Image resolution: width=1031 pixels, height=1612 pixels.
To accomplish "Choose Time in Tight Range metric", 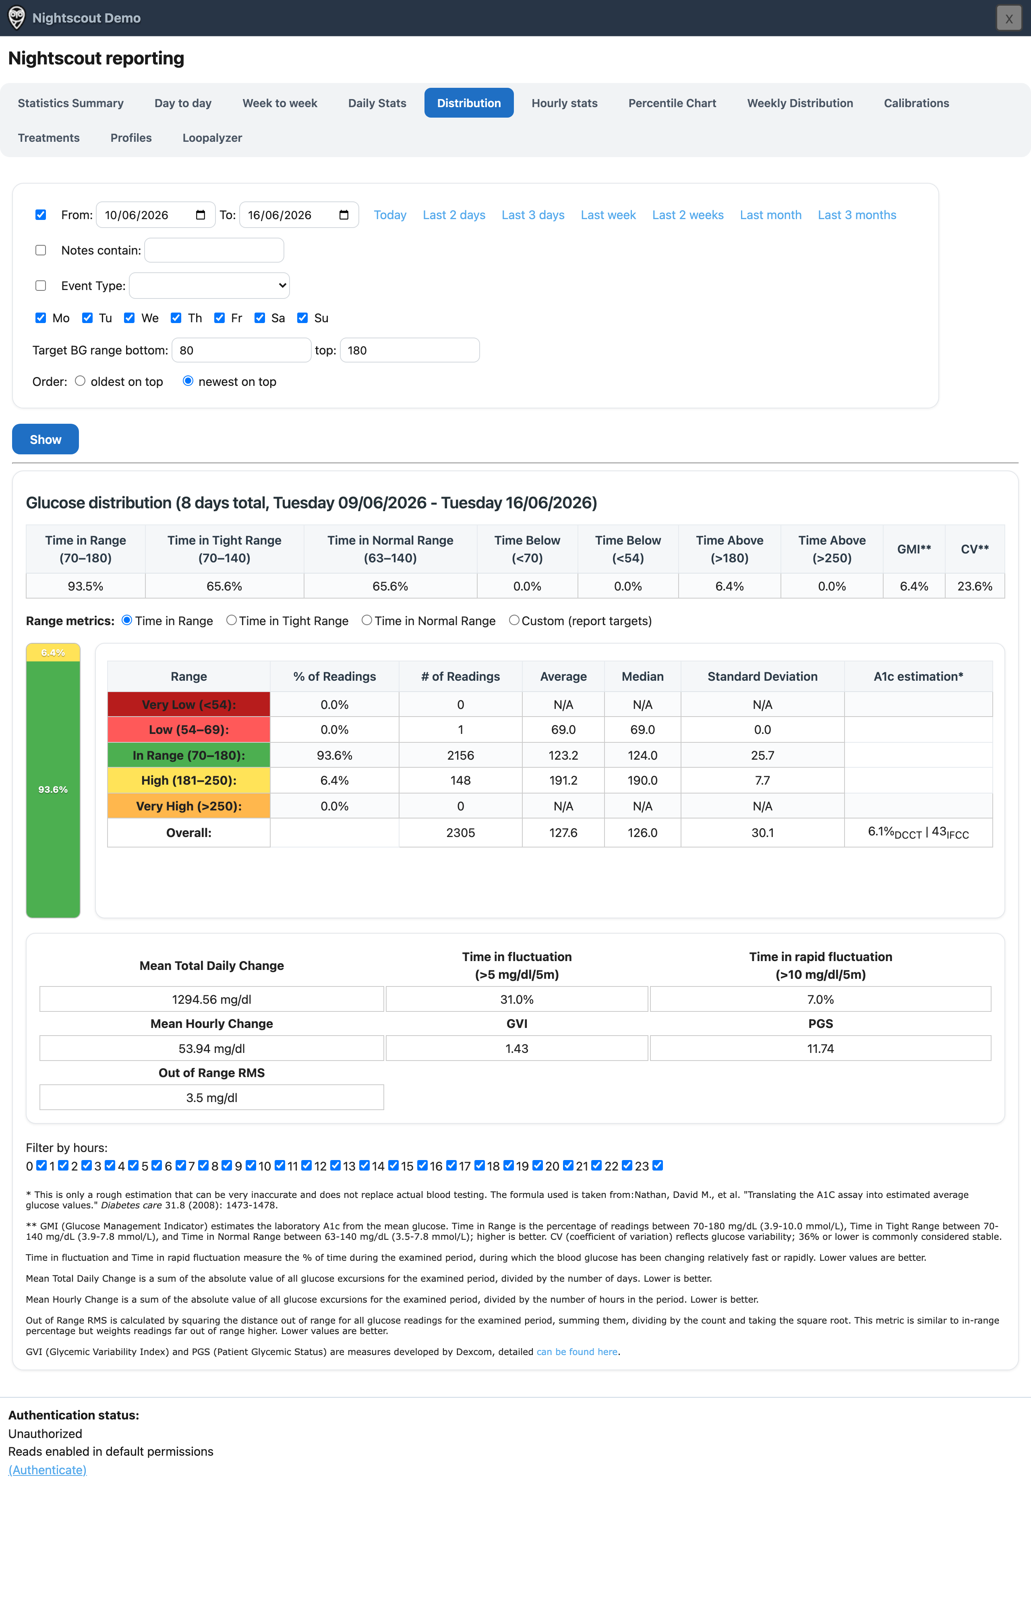I will (232, 621).
